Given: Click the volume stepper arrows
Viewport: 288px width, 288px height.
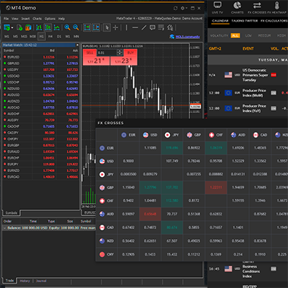Looking at the screenshot, I should click(x=120, y=53).
